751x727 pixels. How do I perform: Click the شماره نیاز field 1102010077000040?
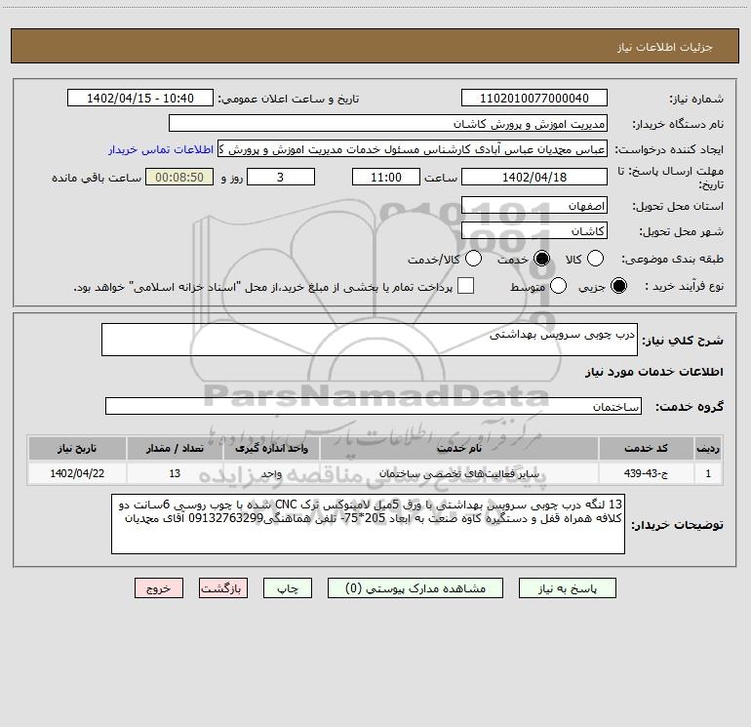[534, 98]
